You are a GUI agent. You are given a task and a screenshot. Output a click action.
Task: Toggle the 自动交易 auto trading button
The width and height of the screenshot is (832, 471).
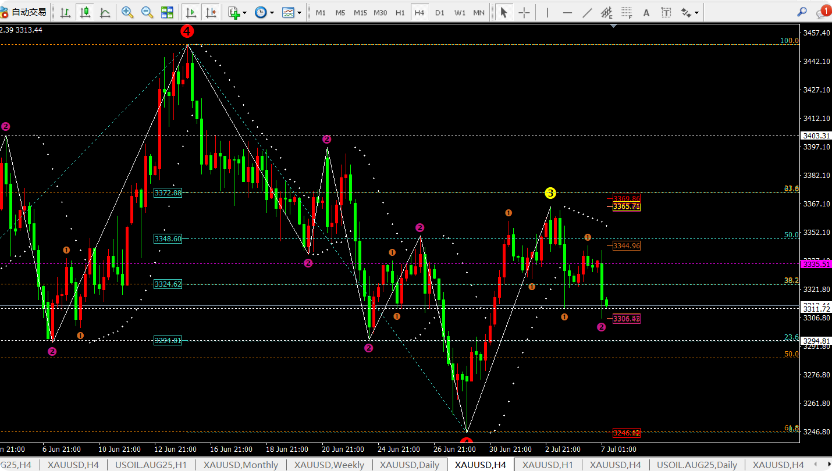click(24, 12)
